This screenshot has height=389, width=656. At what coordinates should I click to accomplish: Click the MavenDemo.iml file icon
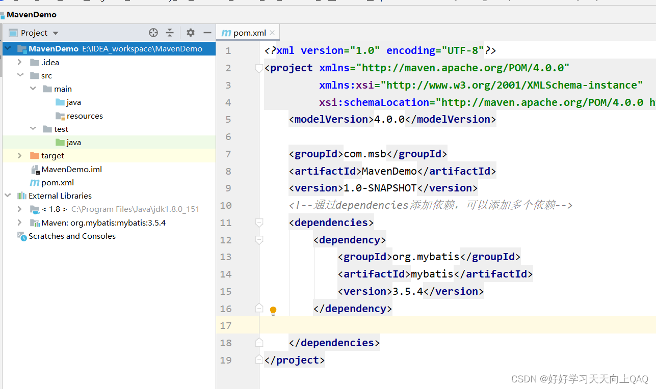(x=35, y=169)
